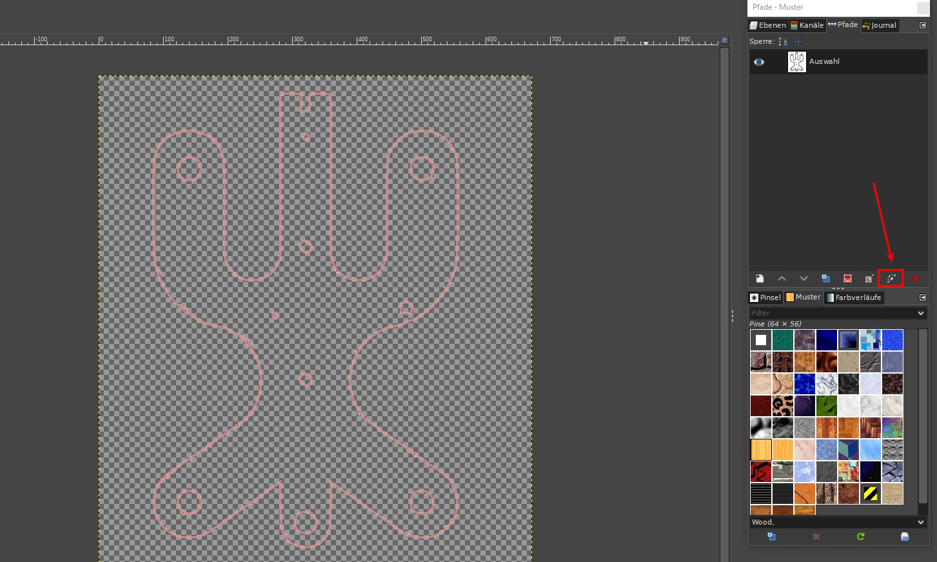937x562 pixels.
Task: Convert path to selection with red selection icon
Action: click(847, 278)
